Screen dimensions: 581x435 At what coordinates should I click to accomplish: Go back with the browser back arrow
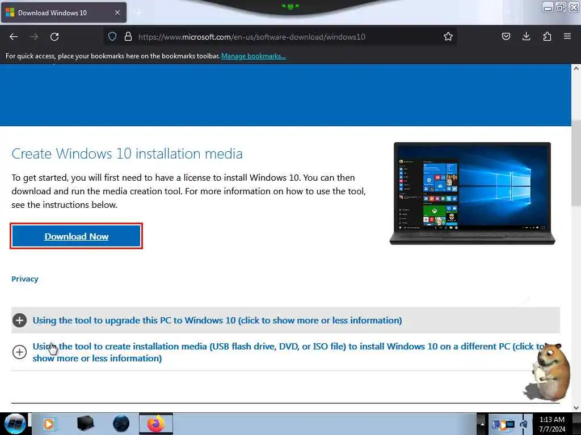point(14,37)
